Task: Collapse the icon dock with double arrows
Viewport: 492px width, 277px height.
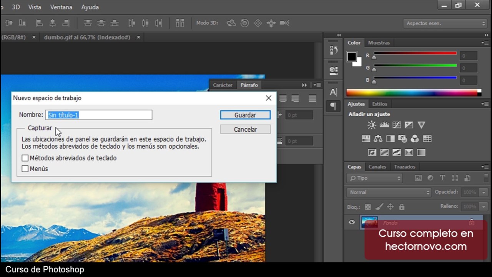Action: (x=339, y=35)
